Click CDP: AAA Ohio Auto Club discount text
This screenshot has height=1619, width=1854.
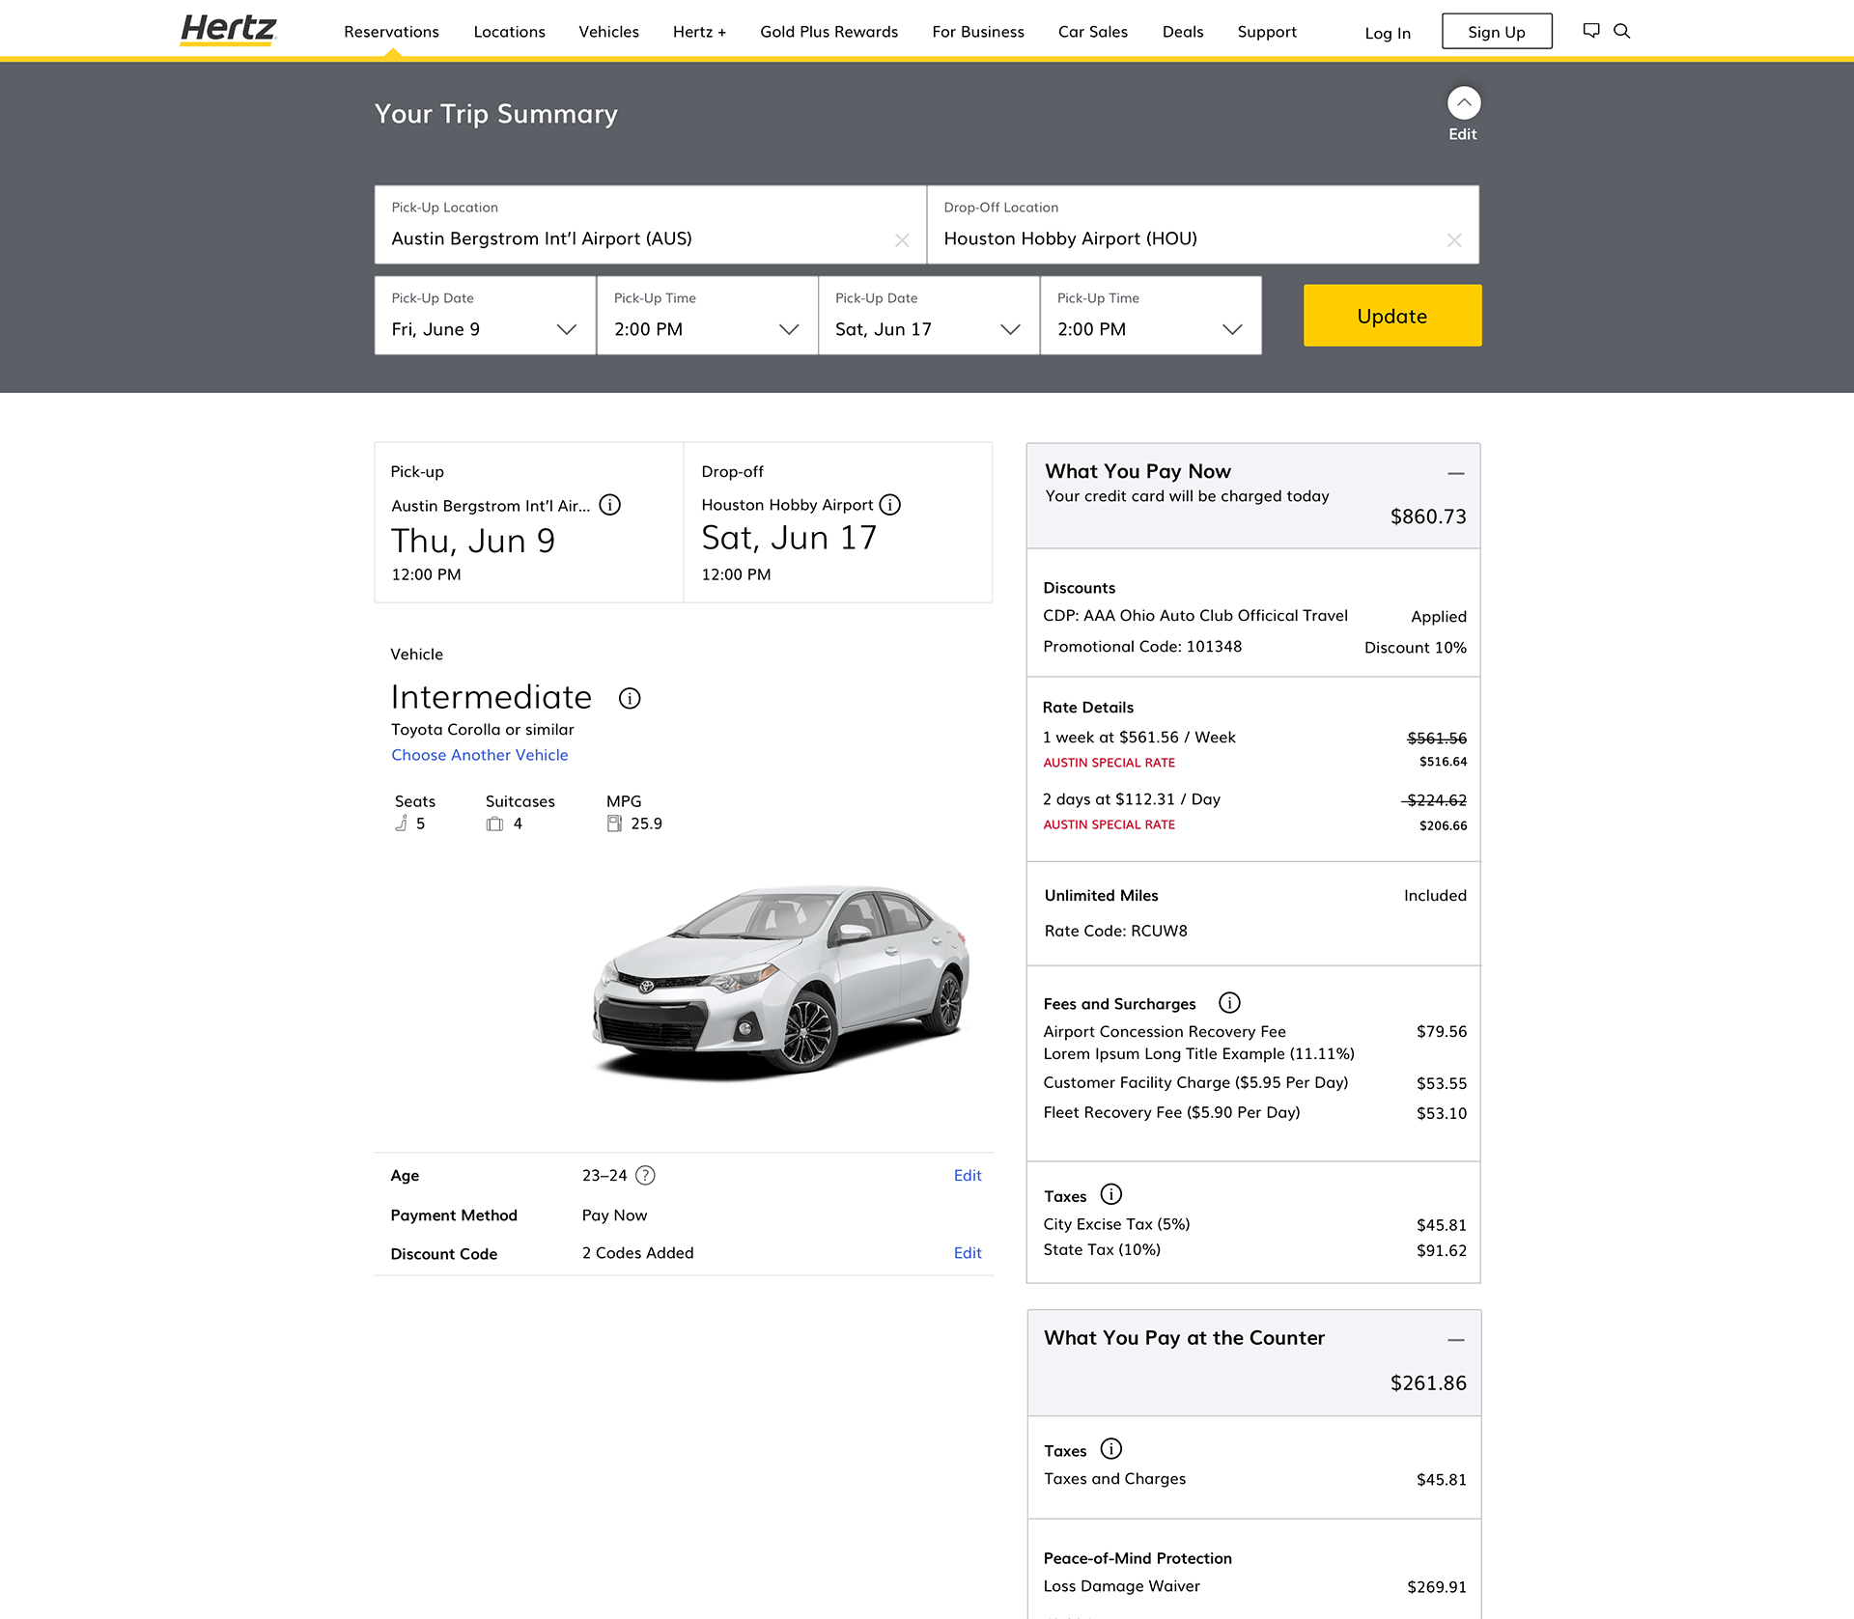point(1195,615)
